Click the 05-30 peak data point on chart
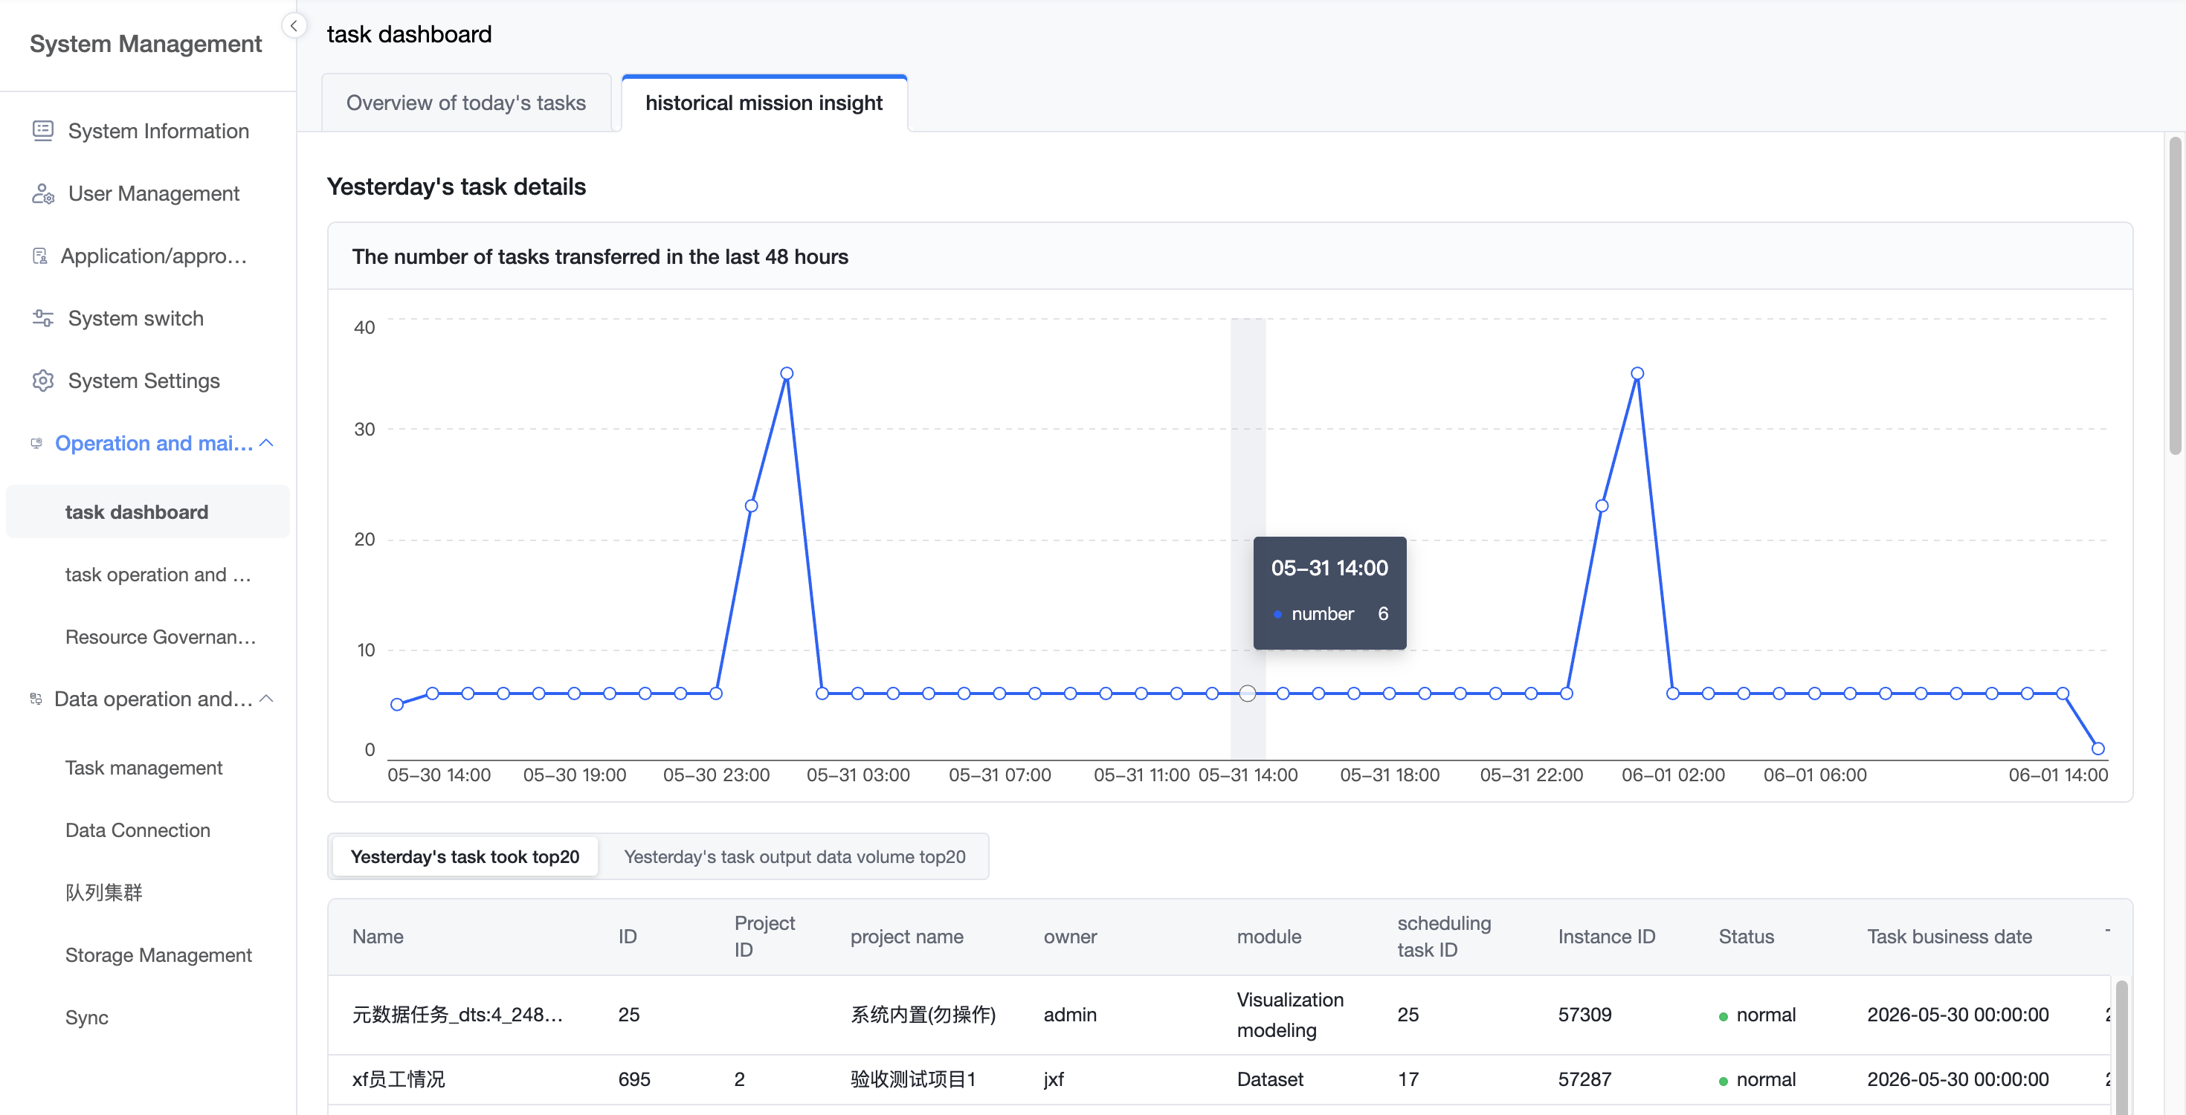This screenshot has width=2186, height=1115. [x=787, y=373]
